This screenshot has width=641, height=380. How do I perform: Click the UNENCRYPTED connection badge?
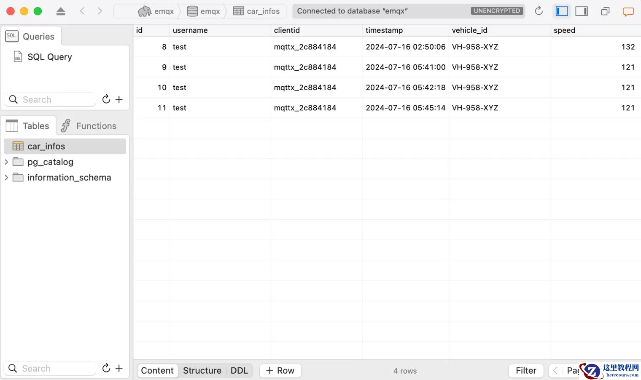click(x=497, y=11)
